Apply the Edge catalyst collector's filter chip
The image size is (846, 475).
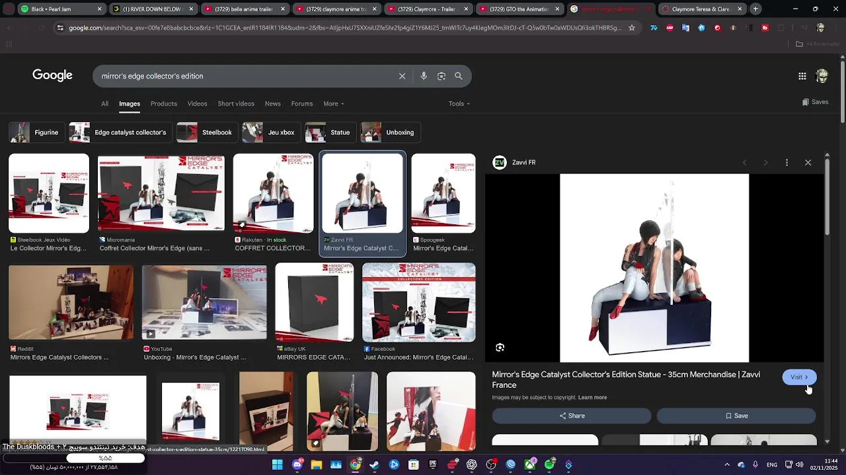click(x=120, y=133)
